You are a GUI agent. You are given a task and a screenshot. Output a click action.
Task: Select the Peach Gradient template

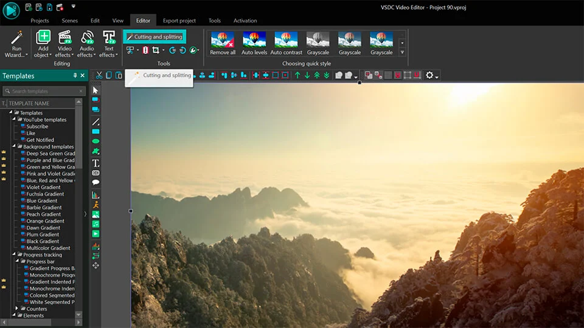[43, 214]
